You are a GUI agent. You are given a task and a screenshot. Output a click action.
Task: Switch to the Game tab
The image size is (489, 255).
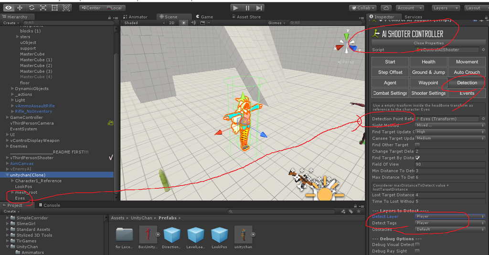pyautogui.click(x=204, y=17)
